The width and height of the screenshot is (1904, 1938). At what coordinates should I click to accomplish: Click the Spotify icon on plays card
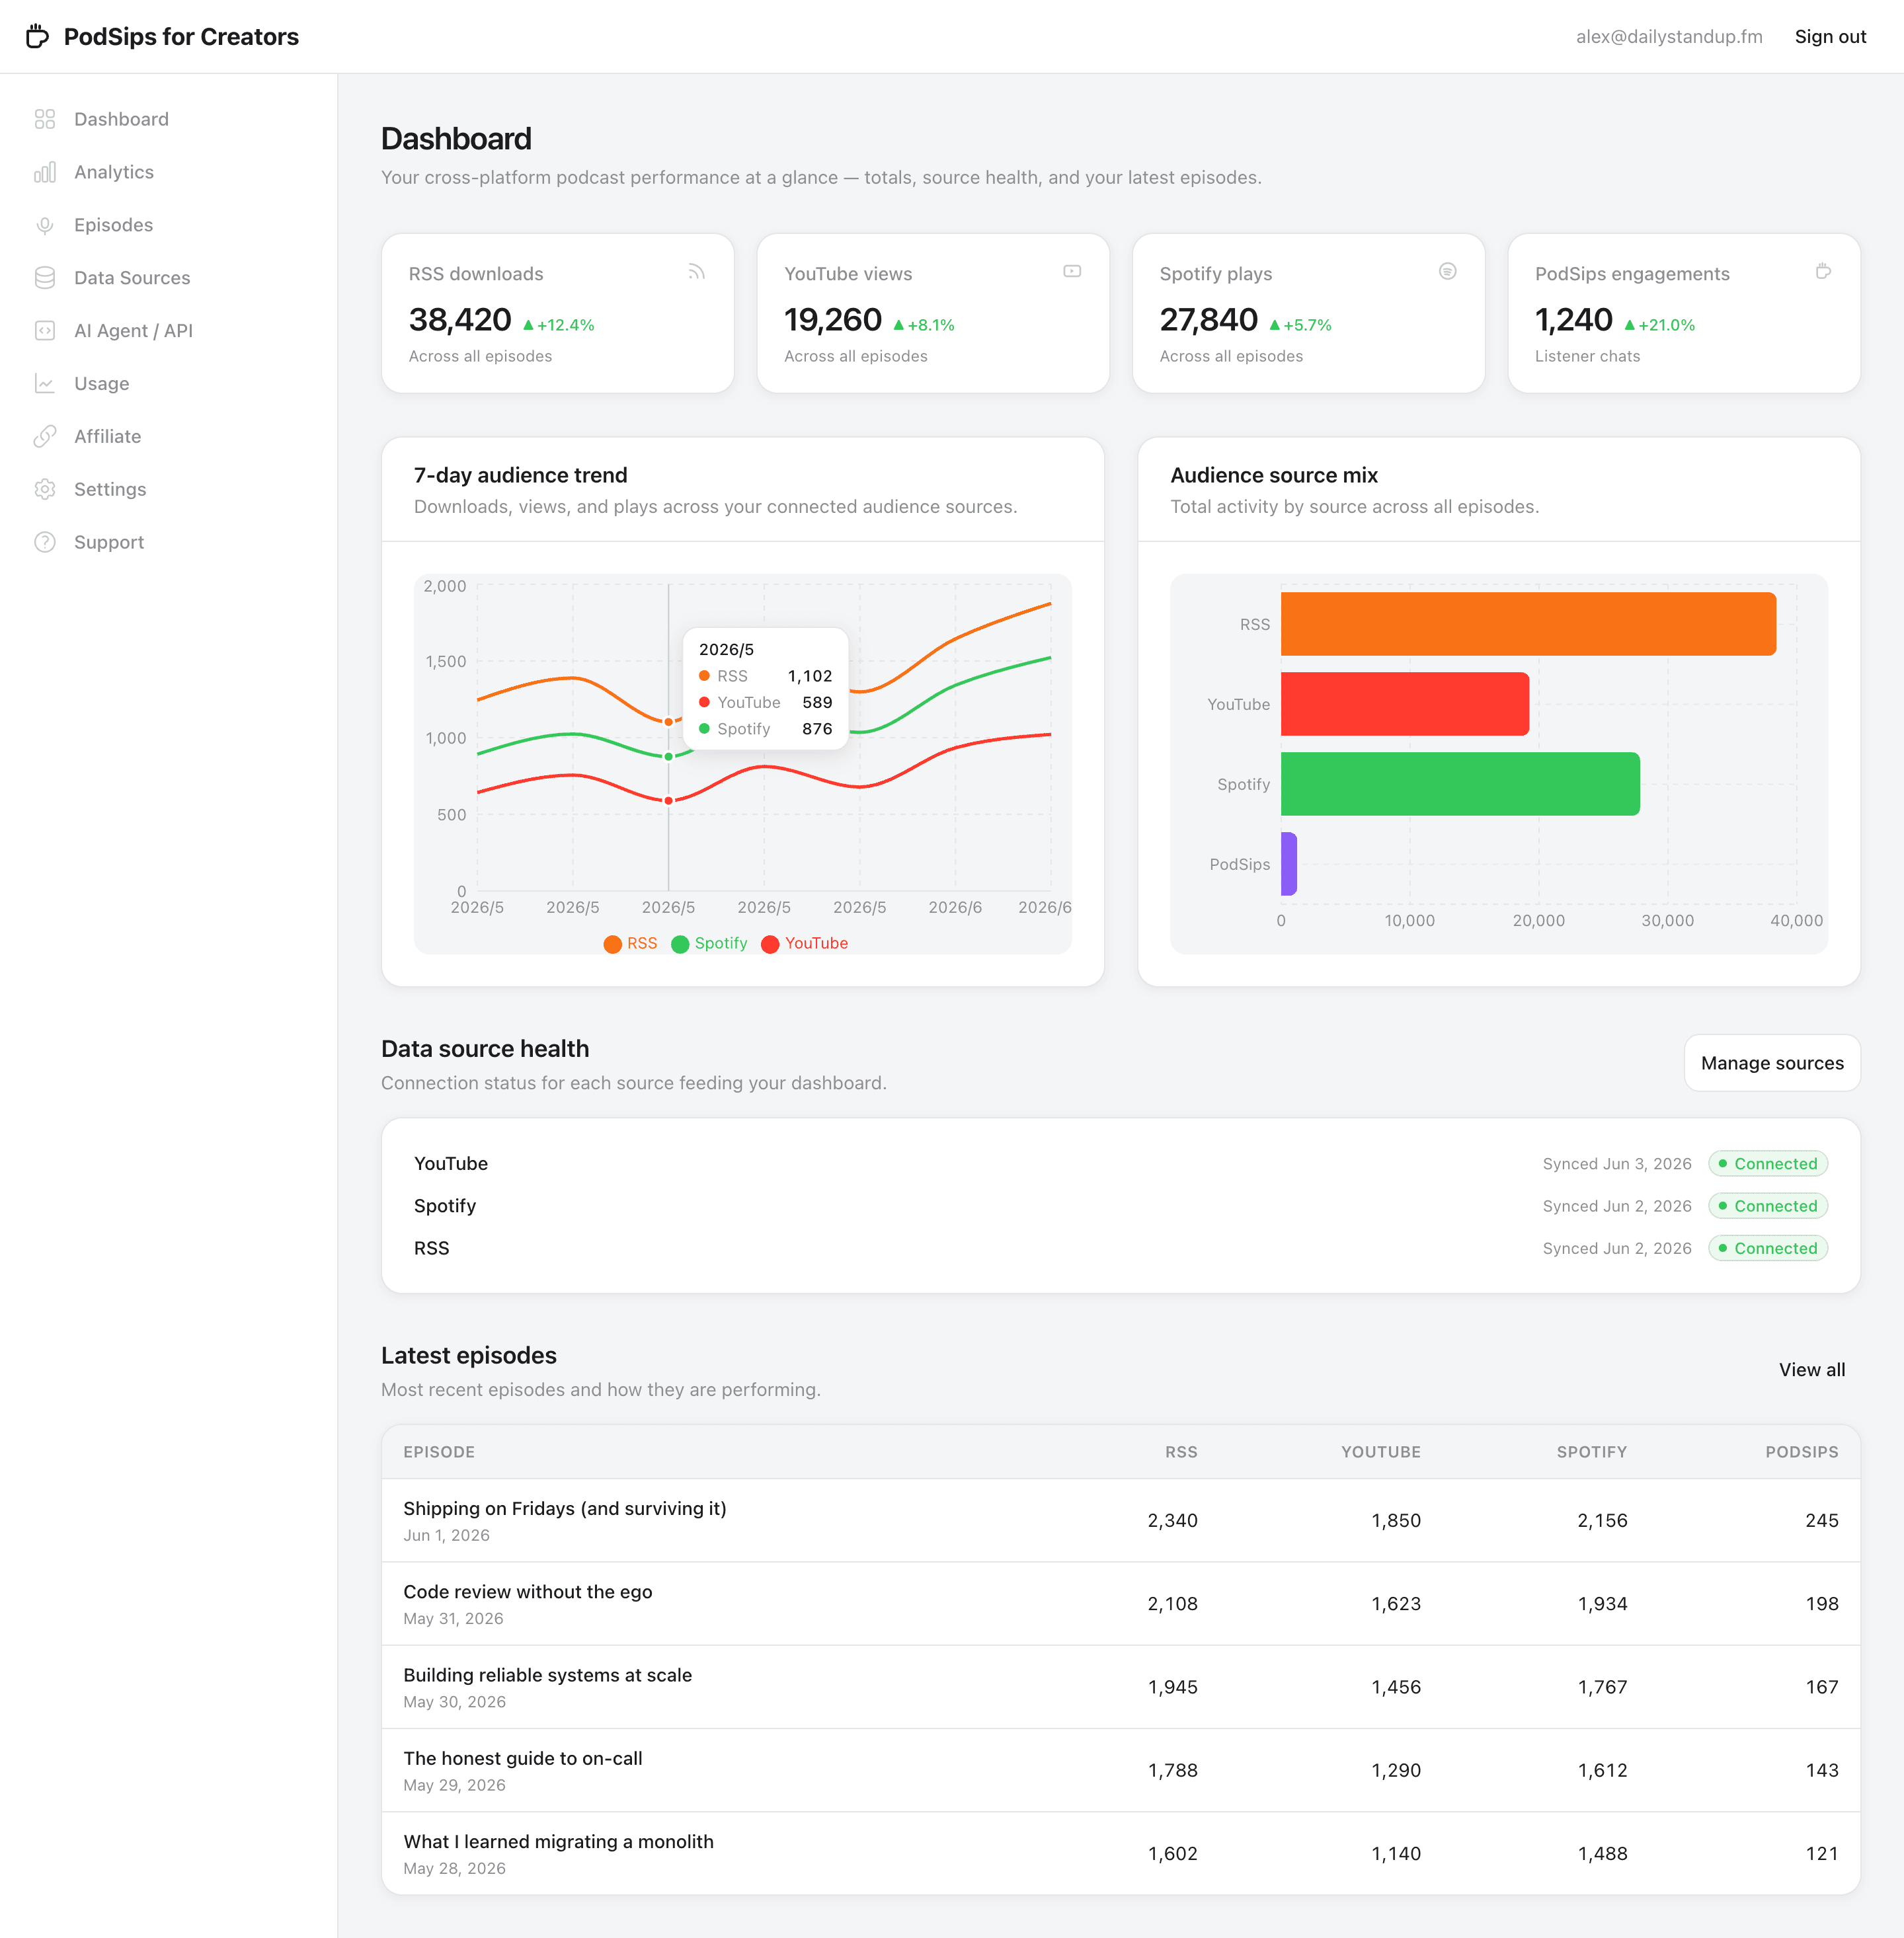click(x=1447, y=272)
